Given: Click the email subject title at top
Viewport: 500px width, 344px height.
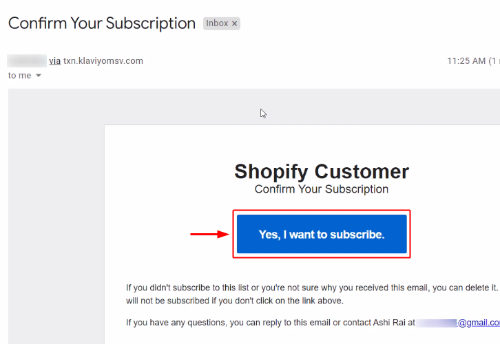Looking at the screenshot, I should click(x=102, y=23).
